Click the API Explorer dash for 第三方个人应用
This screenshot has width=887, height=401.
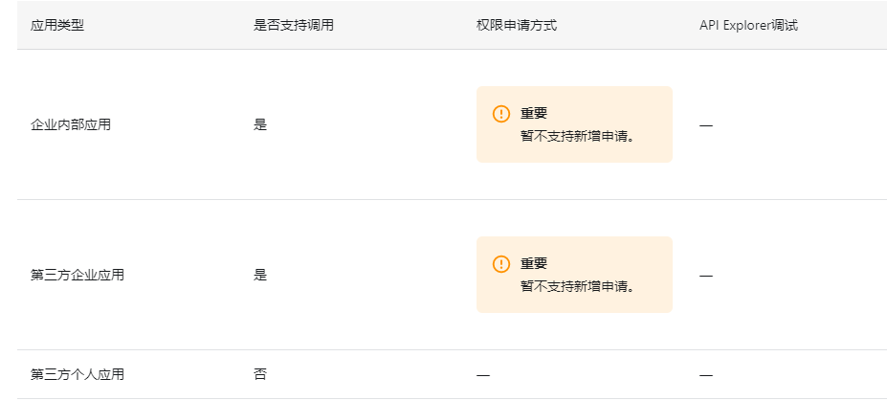coord(706,375)
